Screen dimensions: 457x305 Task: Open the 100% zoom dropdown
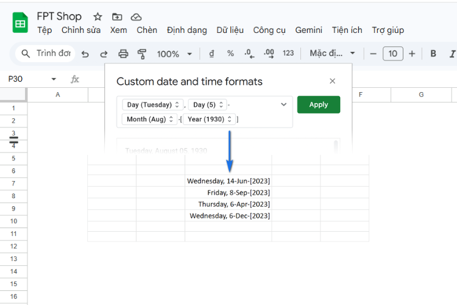[174, 54]
